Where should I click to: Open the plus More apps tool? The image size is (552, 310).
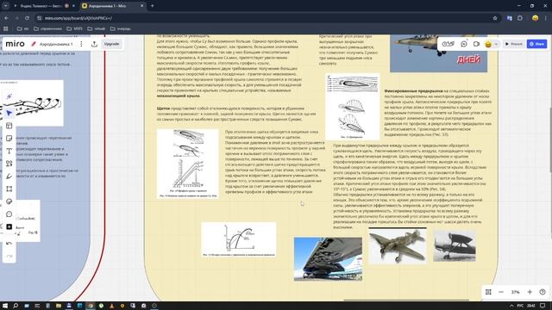(x=9, y=226)
